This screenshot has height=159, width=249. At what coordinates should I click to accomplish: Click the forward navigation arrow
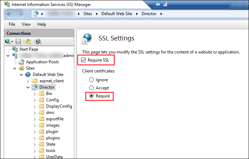pyautogui.click(x=20, y=14)
